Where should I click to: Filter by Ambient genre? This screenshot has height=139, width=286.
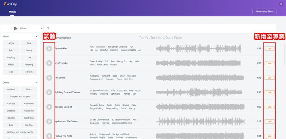[11, 90]
